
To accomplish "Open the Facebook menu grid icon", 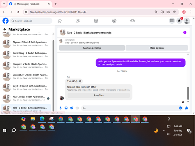I will [x=172, y=21].
